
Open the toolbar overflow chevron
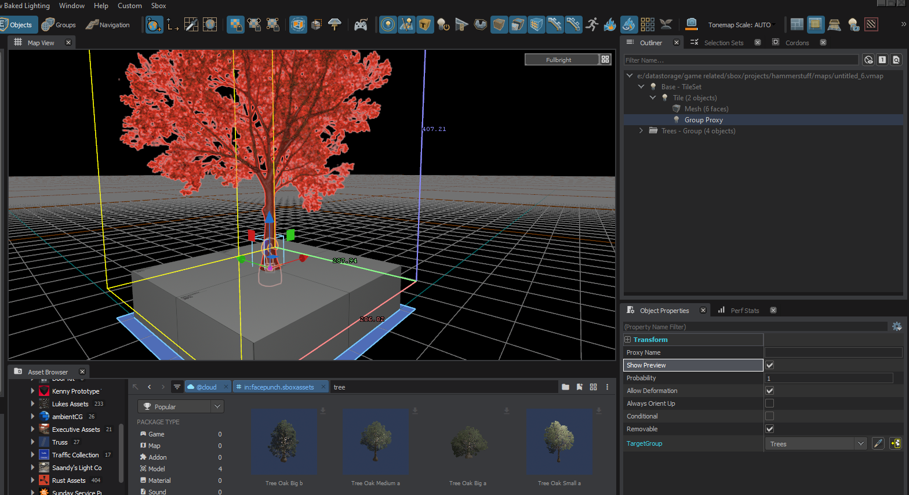pos(903,24)
